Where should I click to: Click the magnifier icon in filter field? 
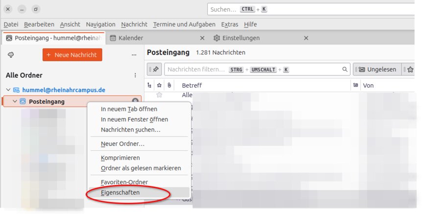[x=345, y=70]
